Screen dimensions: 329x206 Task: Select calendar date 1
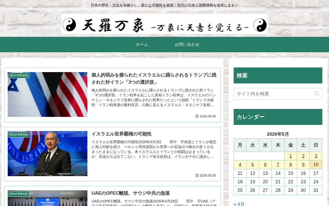coord(291,156)
